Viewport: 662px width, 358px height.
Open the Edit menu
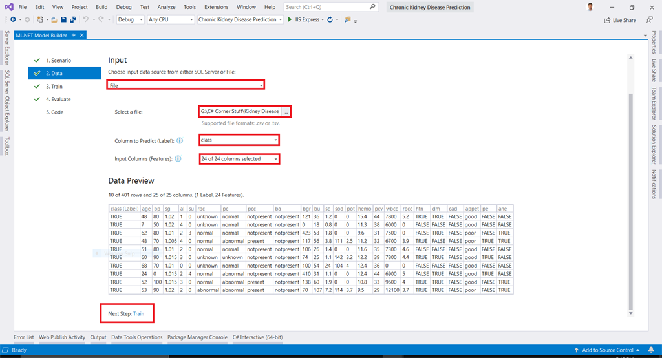[39, 7]
